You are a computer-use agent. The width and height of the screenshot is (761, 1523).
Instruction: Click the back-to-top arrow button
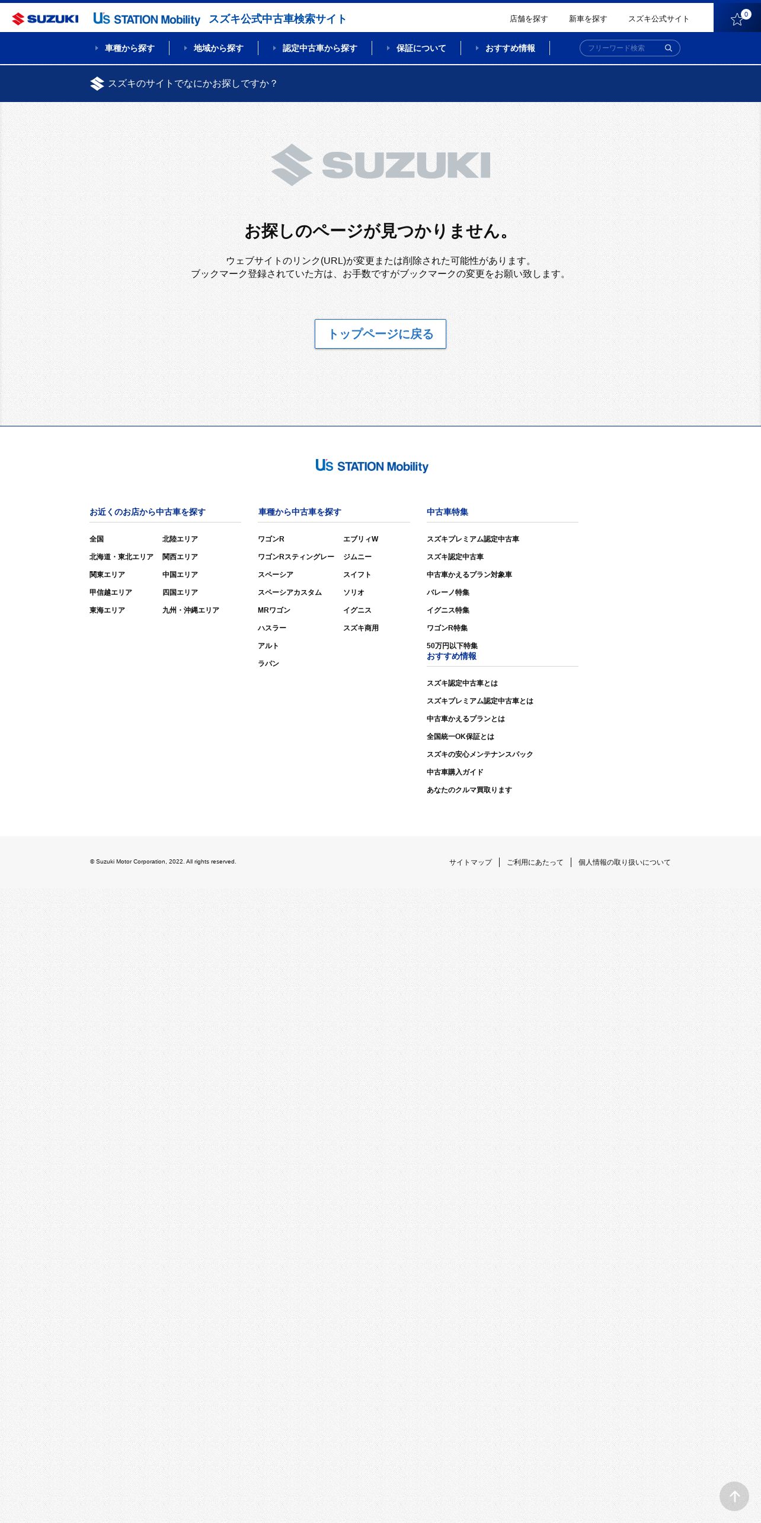pyautogui.click(x=734, y=1496)
